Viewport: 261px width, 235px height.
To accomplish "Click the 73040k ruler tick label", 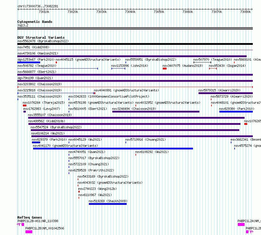I will pos(130,12).
